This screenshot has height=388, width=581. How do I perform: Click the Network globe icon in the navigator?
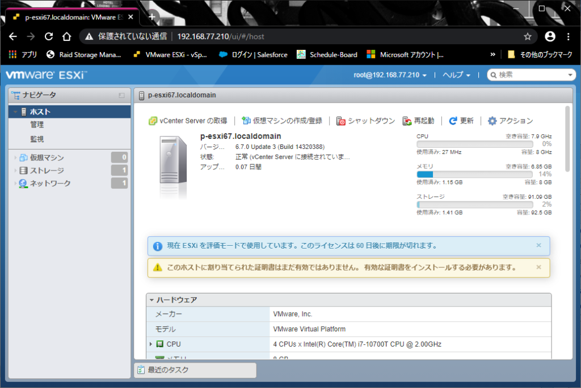click(23, 184)
